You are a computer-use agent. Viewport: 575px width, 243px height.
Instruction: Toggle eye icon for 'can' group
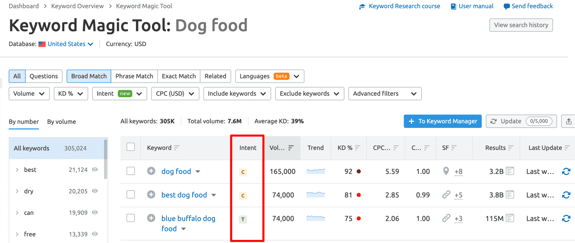95,212
